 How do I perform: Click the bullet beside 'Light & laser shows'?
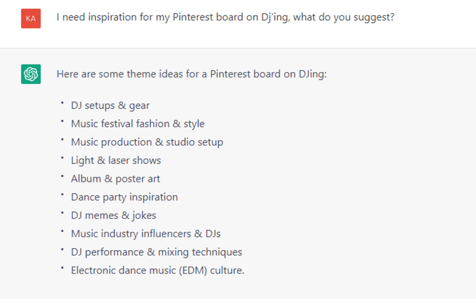[61, 158]
